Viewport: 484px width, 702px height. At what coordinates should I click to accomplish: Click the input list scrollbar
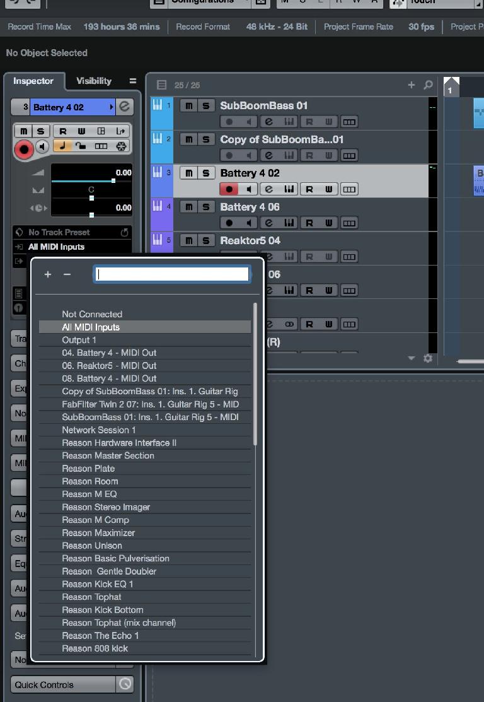coord(255,374)
